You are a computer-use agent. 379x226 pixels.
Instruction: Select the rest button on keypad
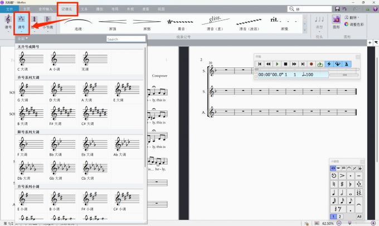pos(338,209)
